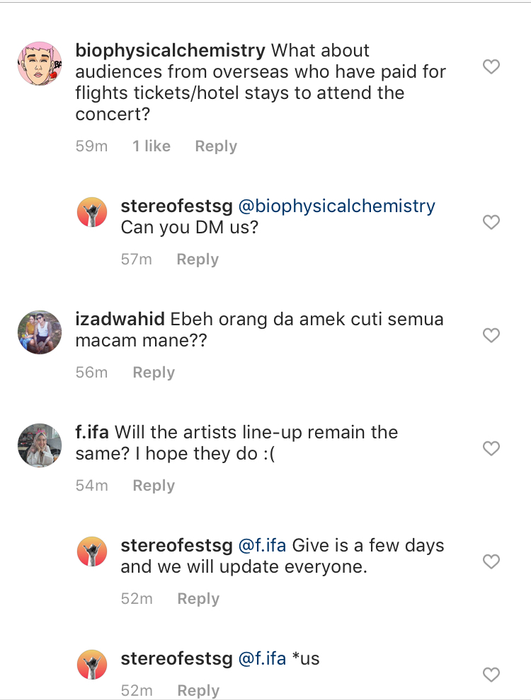Open izadwahid's profile avatar
Image resolution: width=531 pixels, height=700 pixels.
[40, 331]
